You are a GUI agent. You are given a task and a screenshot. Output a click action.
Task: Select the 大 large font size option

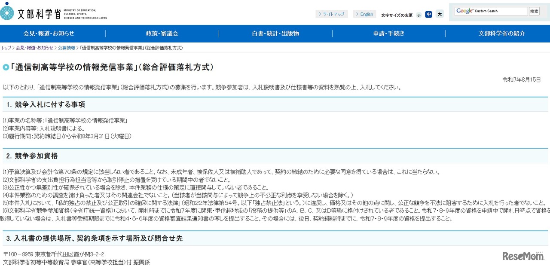point(439,14)
